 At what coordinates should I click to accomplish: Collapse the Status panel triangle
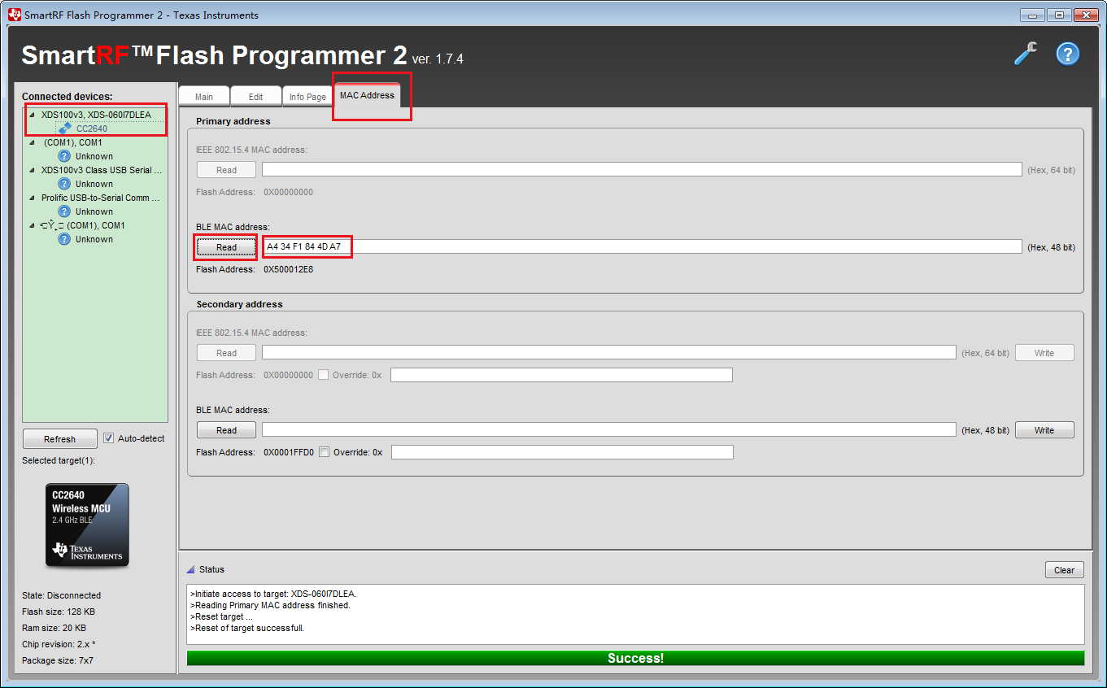click(190, 569)
